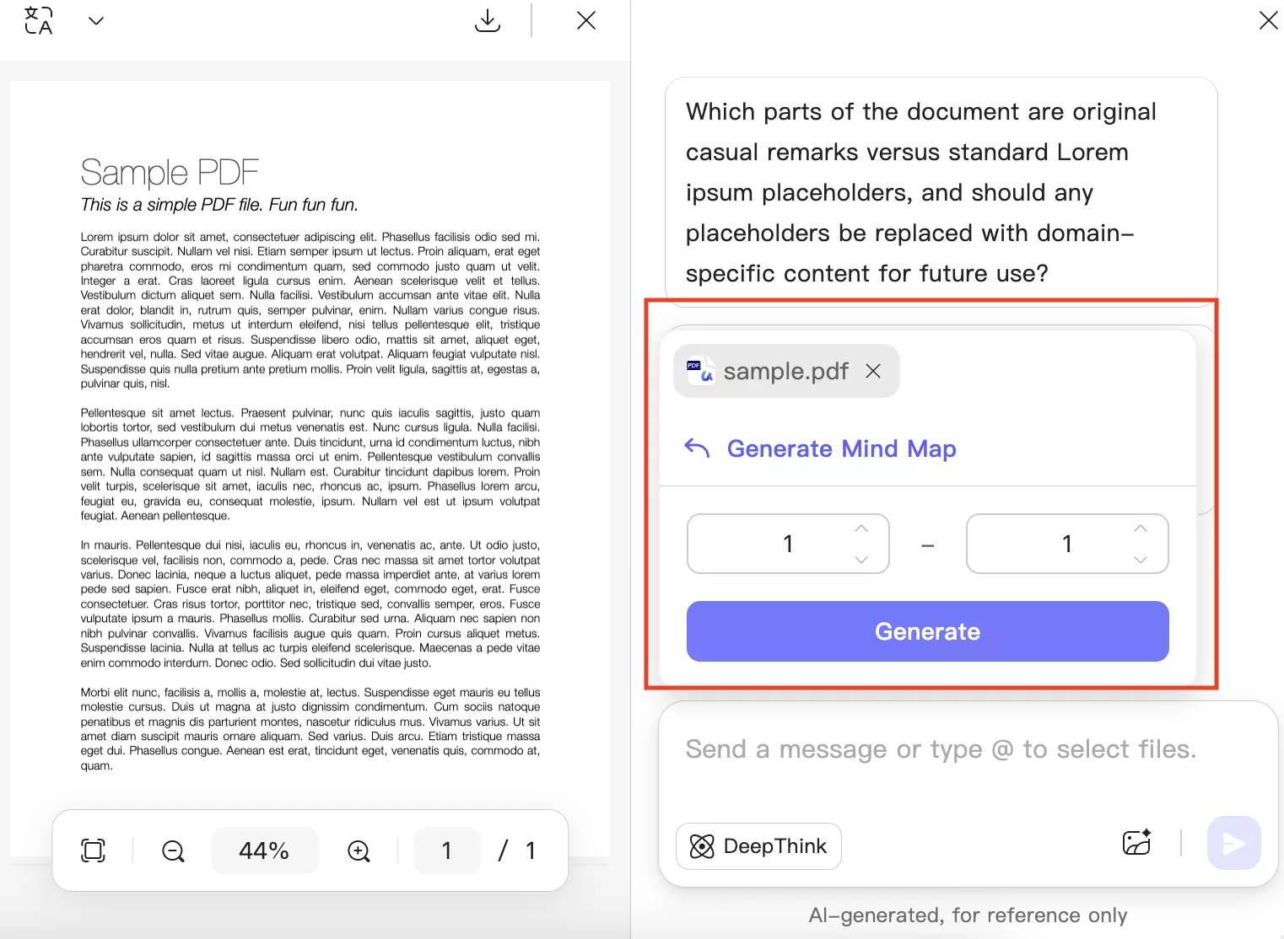
Task: Click the translate icon in the top toolbar
Action: [x=38, y=20]
